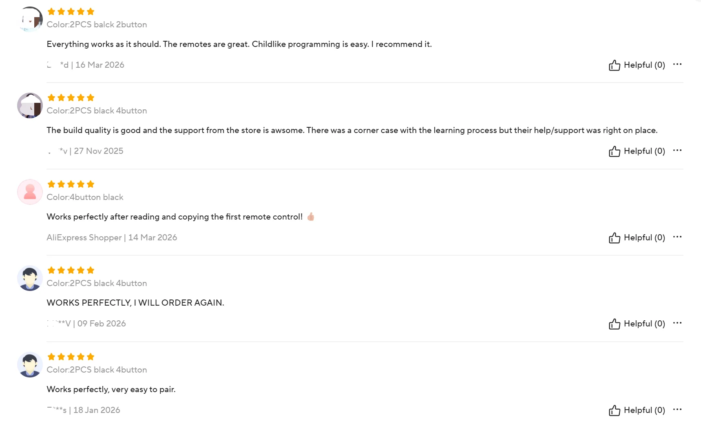Click thumbs-up icon on 16 Mar 2026 review
The width and height of the screenshot is (701, 426).
click(x=614, y=65)
